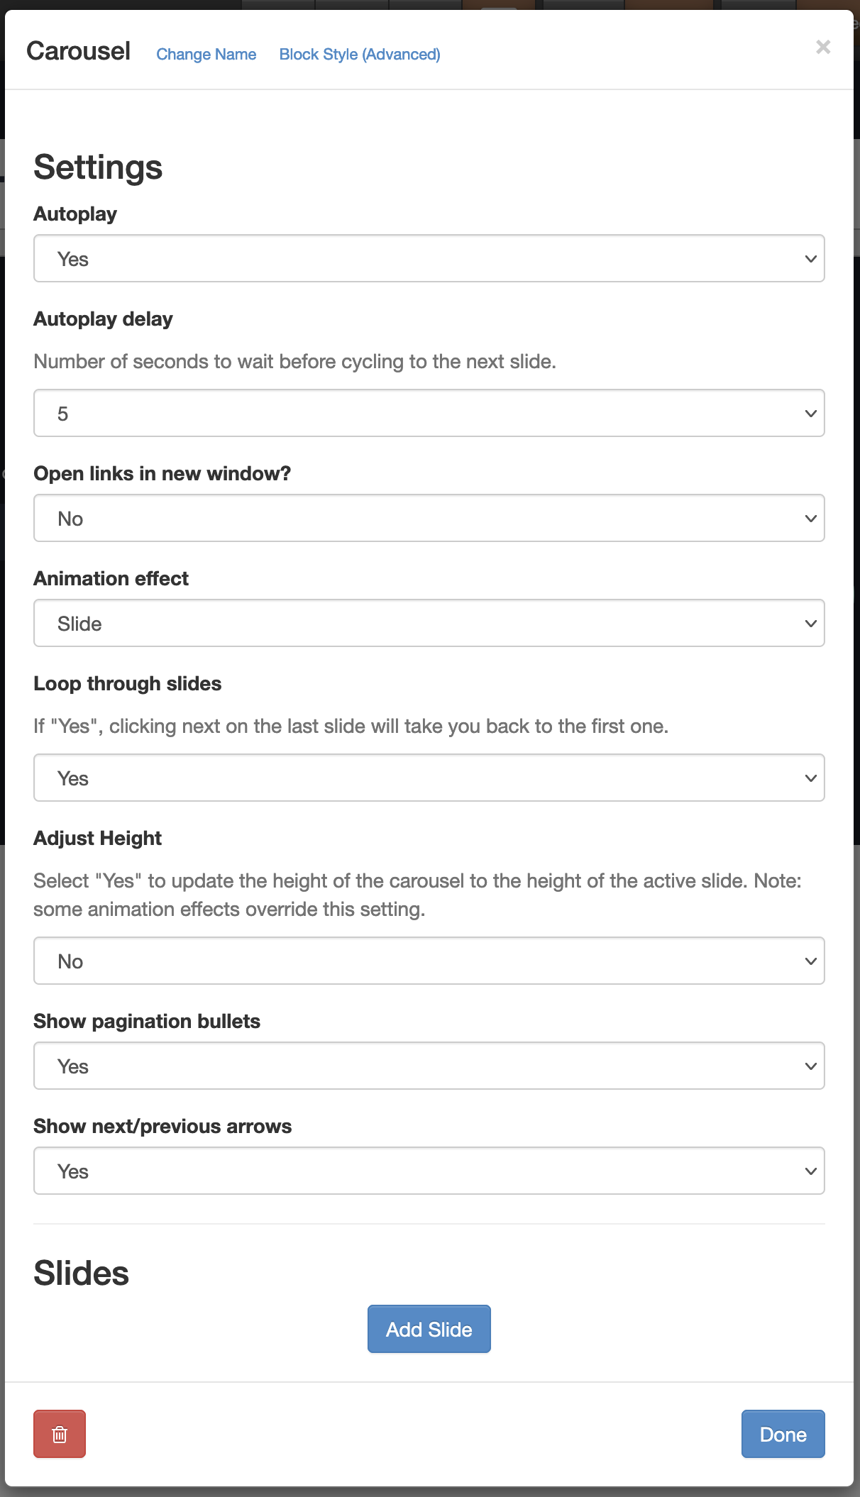Close the Carousel dialog with X
Screen dimensions: 860x1497
[823, 47]
